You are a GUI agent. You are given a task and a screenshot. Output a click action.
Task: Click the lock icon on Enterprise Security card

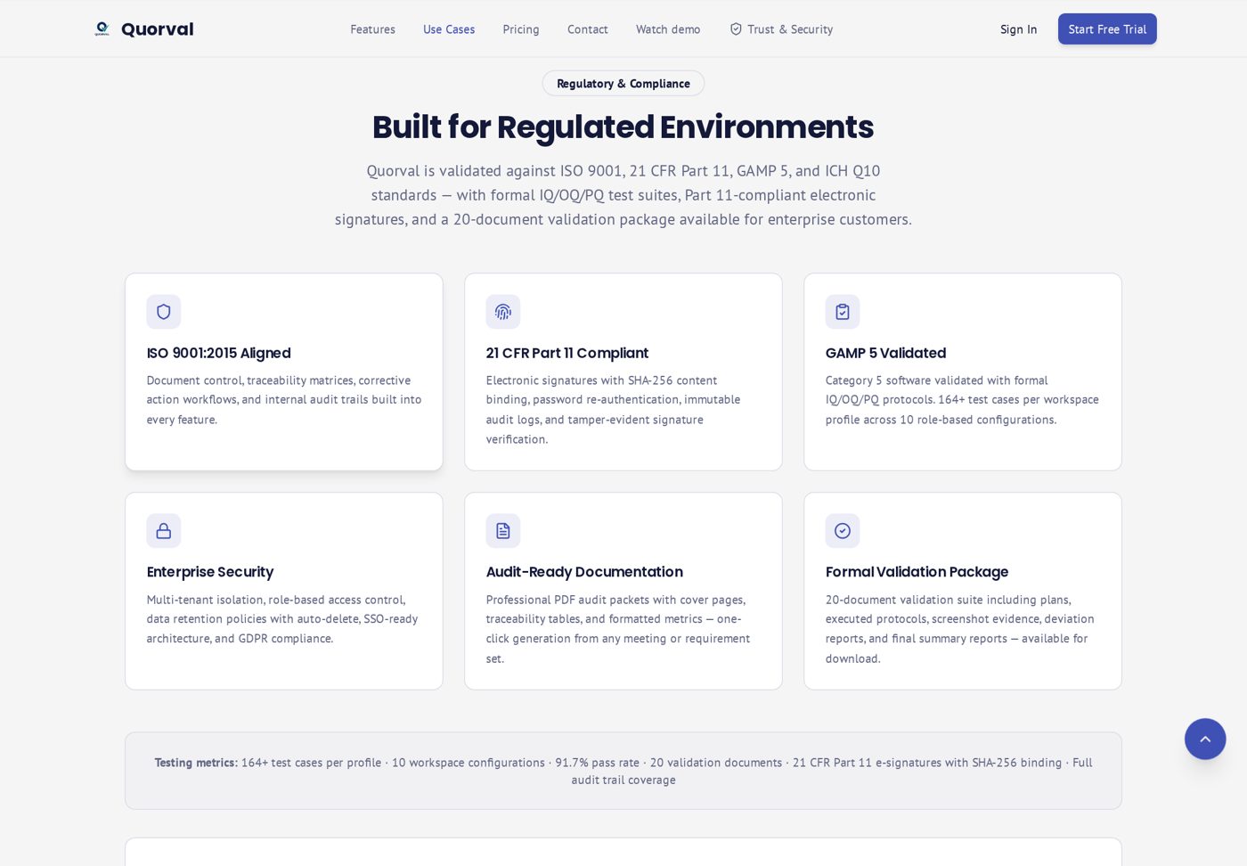(x=164, y=531)
